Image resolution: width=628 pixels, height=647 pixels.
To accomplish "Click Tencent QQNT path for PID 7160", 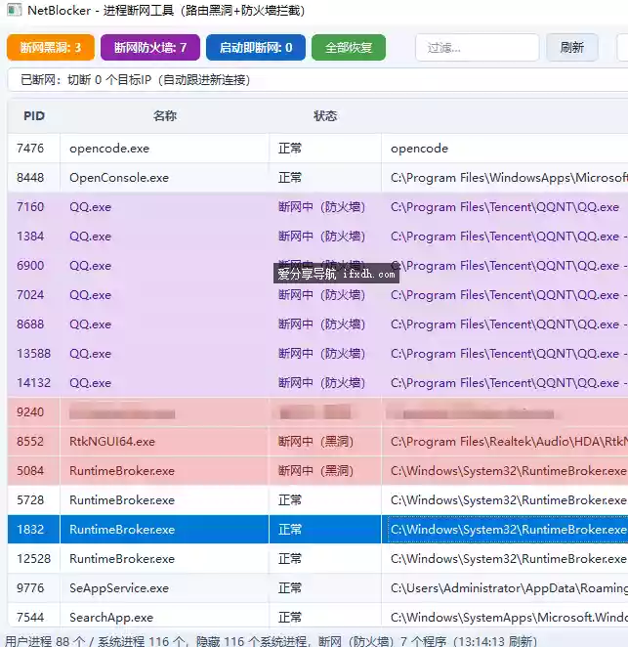I will coord(505,207).
